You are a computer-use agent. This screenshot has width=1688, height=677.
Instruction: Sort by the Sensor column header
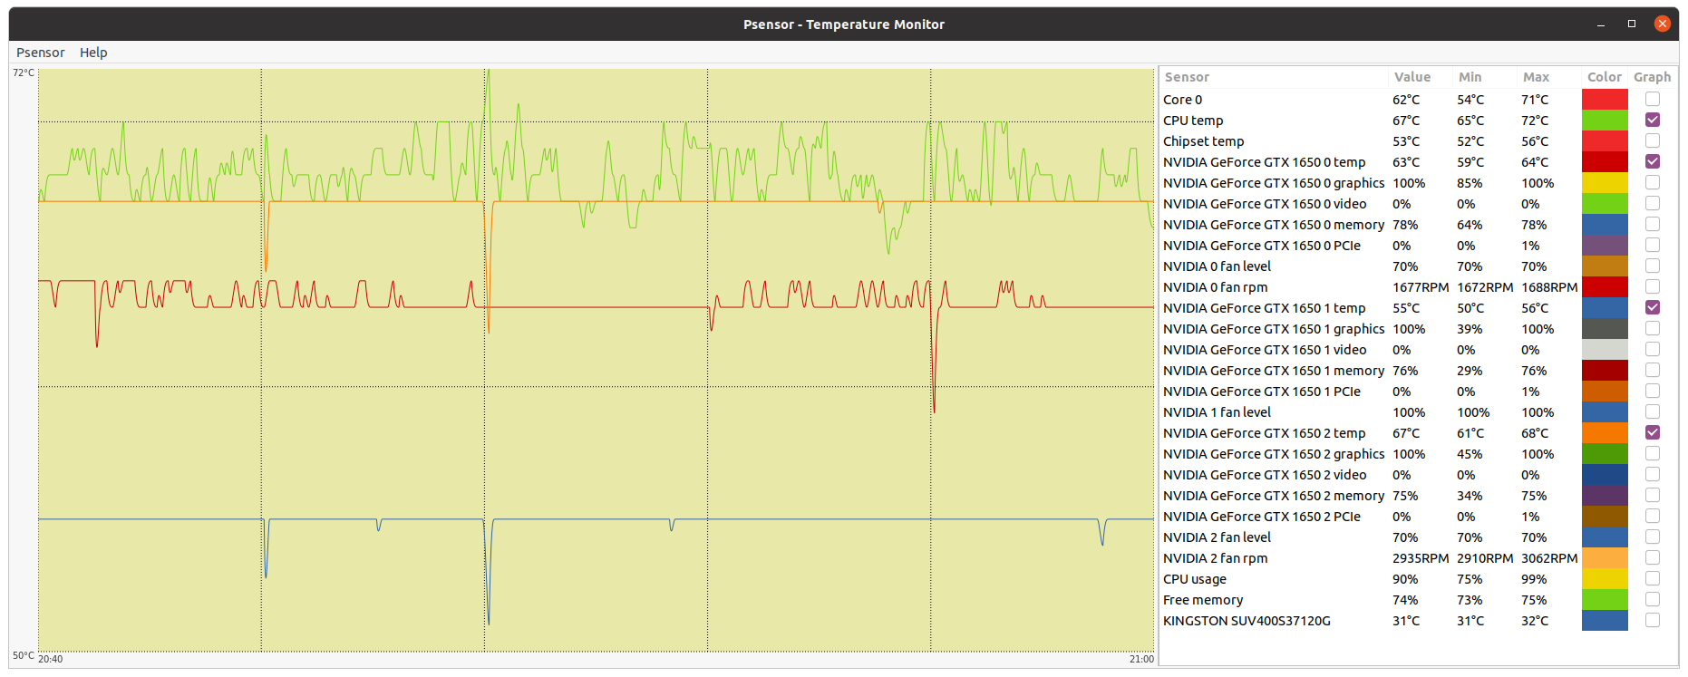point(1187,77)
